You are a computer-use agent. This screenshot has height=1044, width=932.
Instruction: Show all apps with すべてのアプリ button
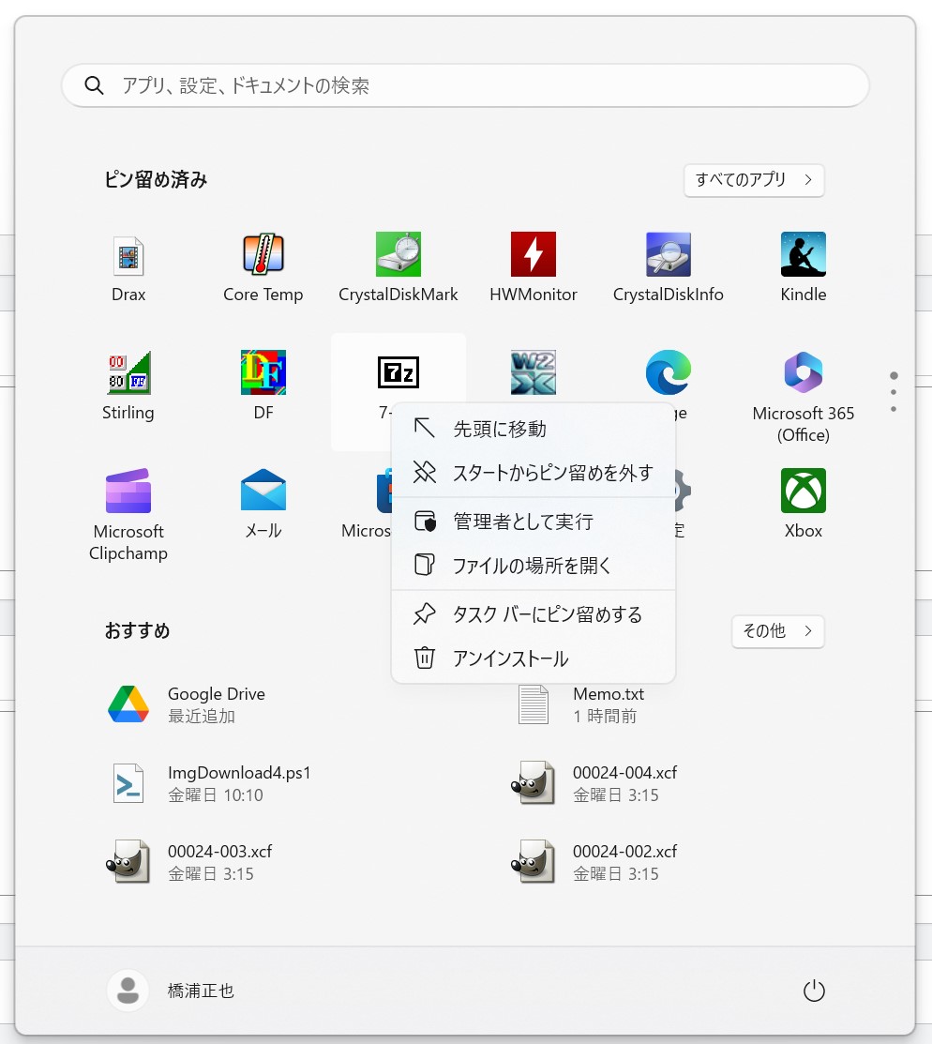point(754,180)
